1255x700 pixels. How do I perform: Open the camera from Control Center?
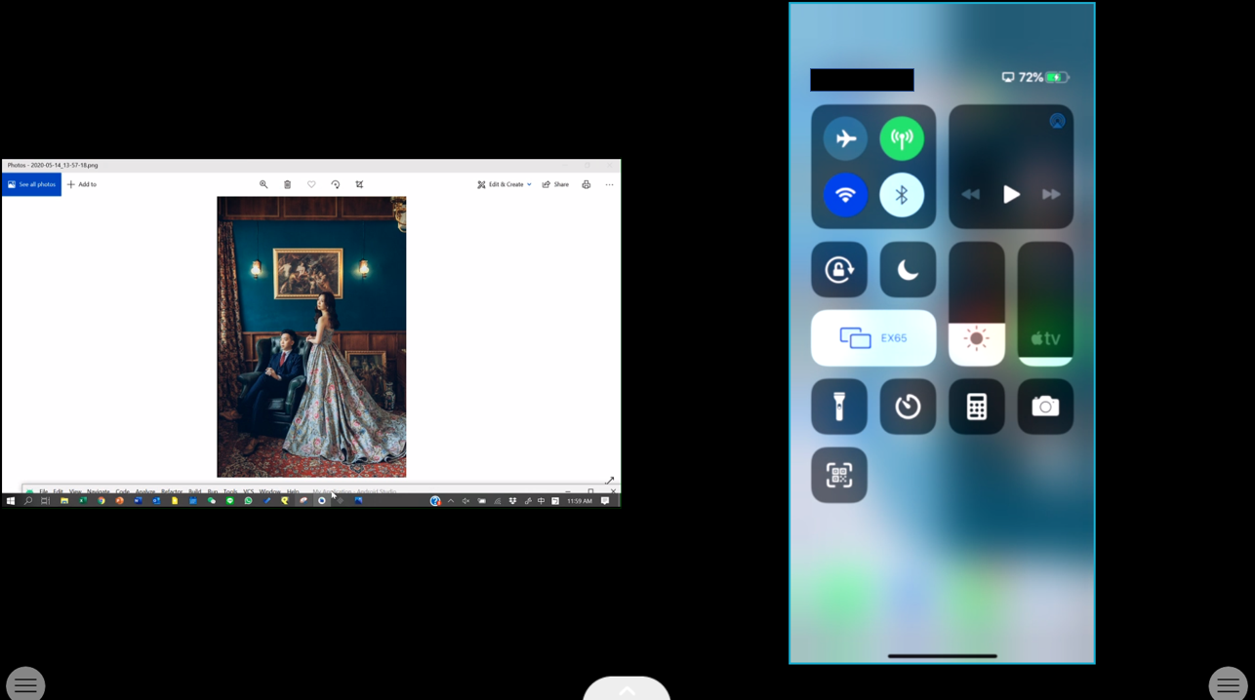tap(1045, 407)
